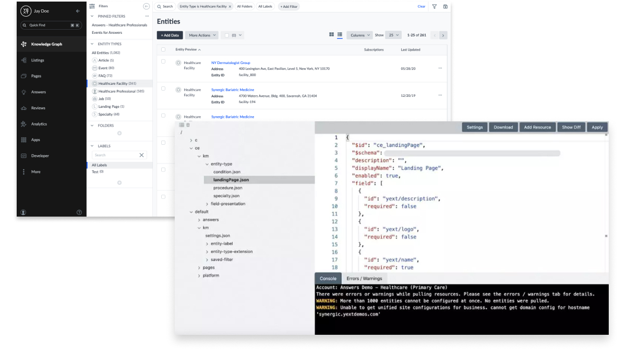Click the trash icon above the file tree
This screenshot has width=626, height=353.
coord(188,125)
